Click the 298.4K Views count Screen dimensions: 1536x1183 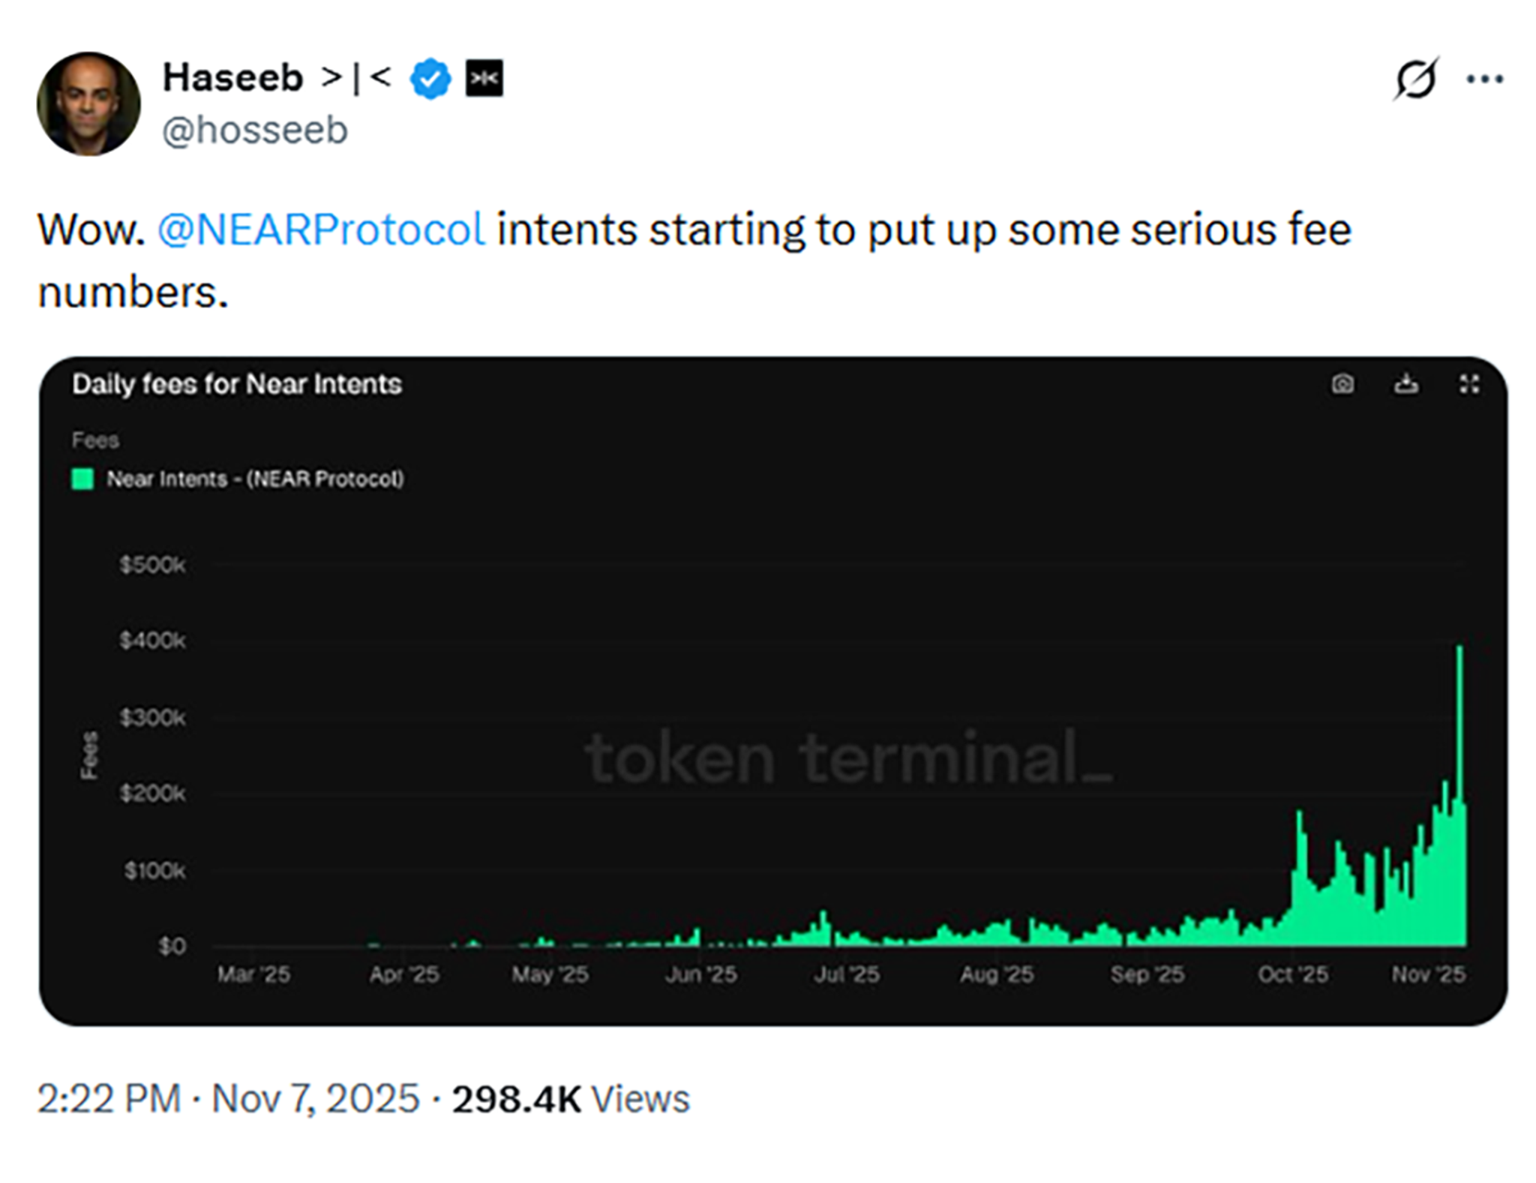click(x=571, y=1099)
